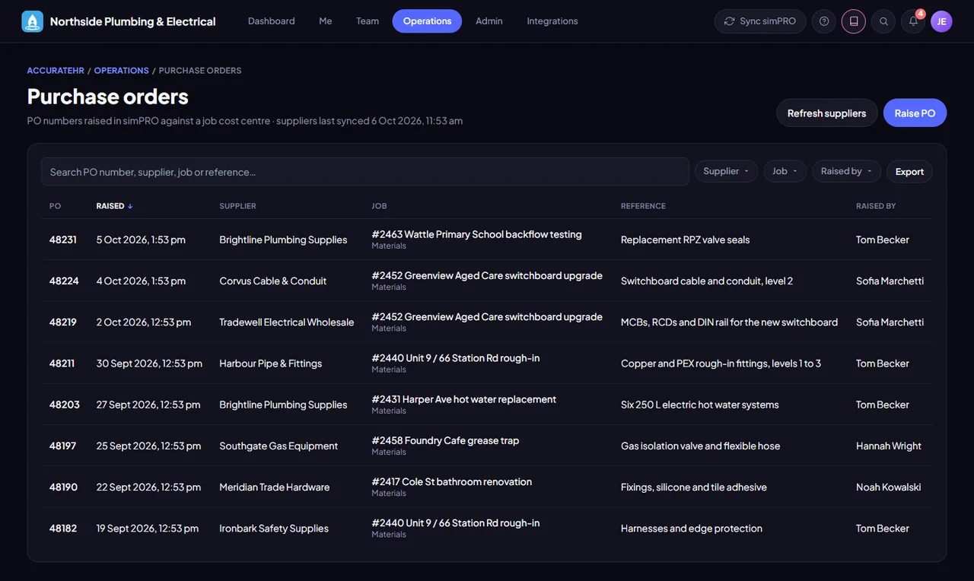
Task: Expand the Raised by filter dropdown
Action: coord(846,171)
